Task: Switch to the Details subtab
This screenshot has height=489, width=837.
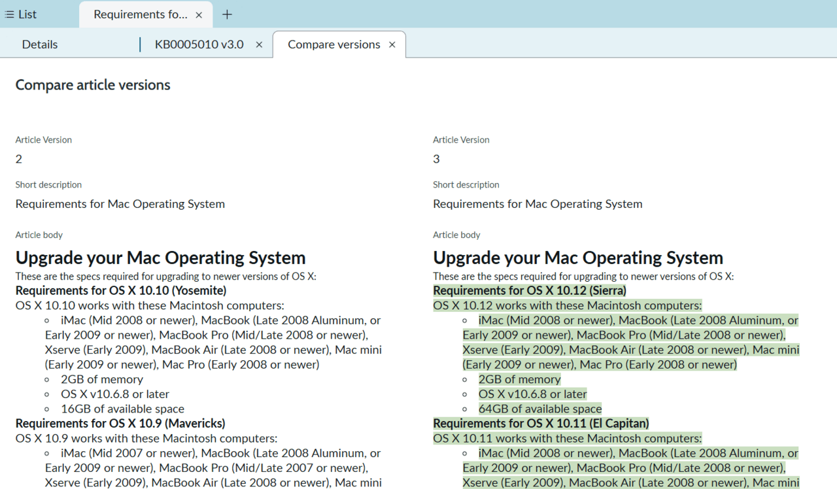Action: click(x=40, y=44)
